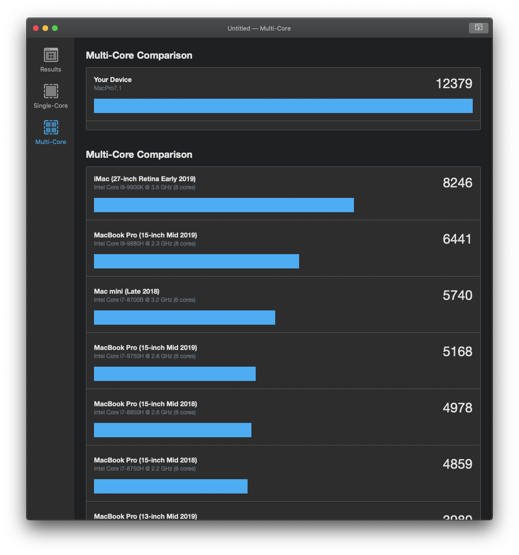The height and width of the screenshot is (555, 519).
Task: Click the 'Your Device' label
Action: coord(113,80)
